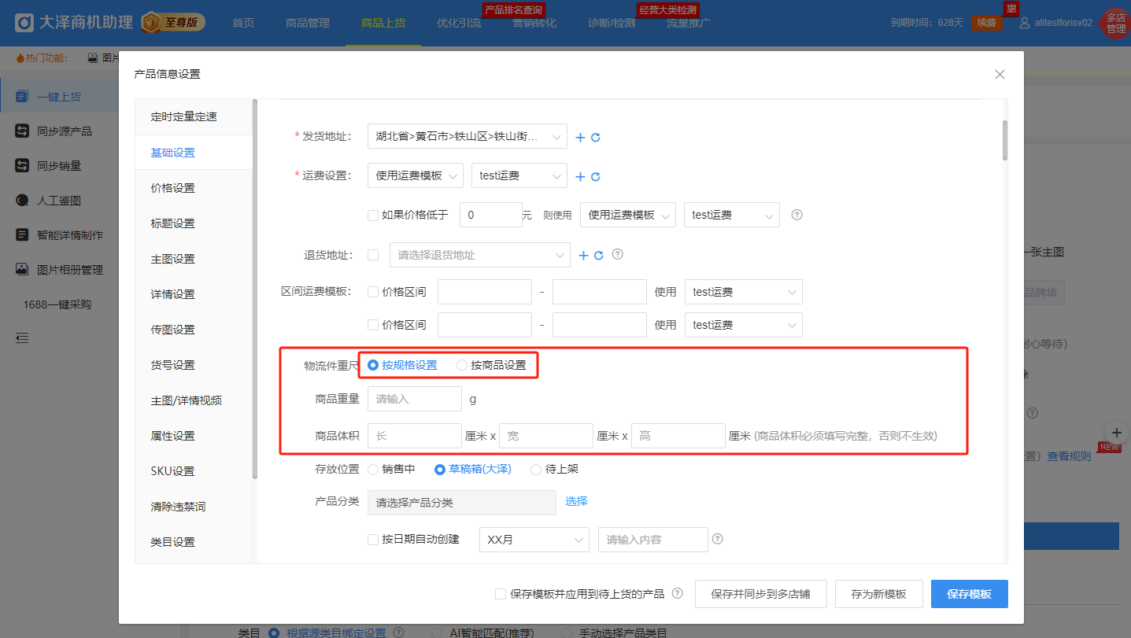
Task: Enable 按日期自动创建 checkbox
Action: point(373,540)
